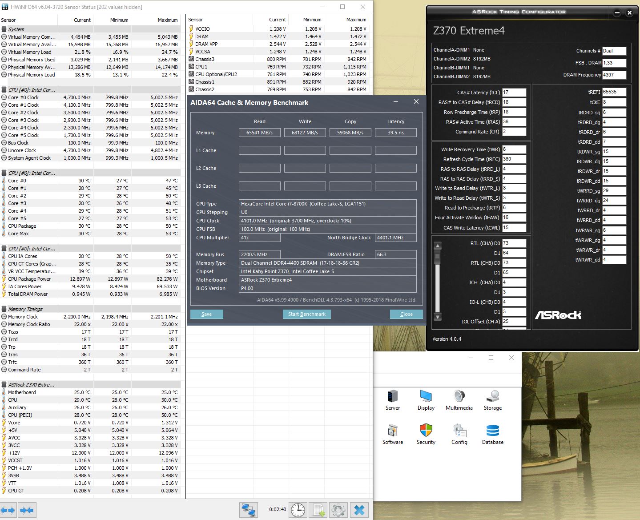
Task: Select the System sensor group header
Action: point(90,29)
